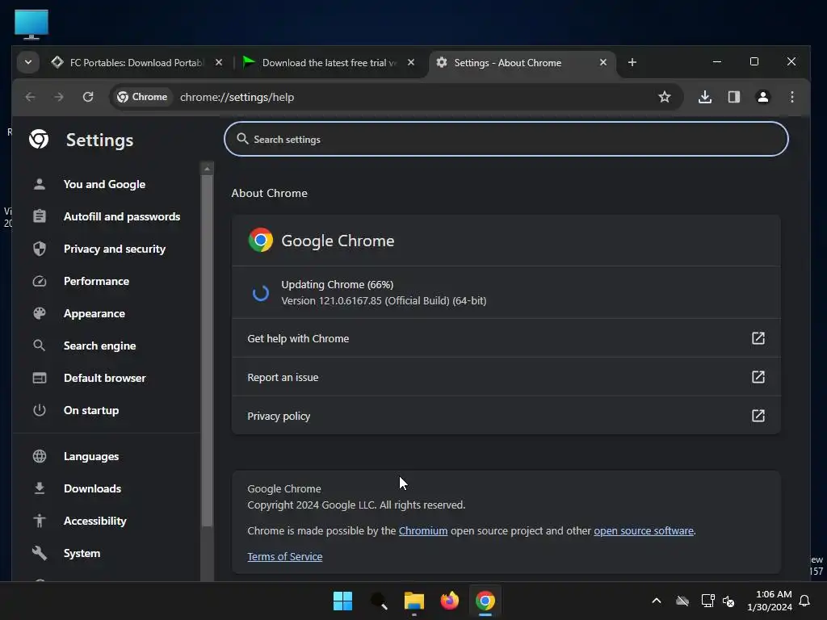Open File Explorer from the taskbar

tap(414, 601)
